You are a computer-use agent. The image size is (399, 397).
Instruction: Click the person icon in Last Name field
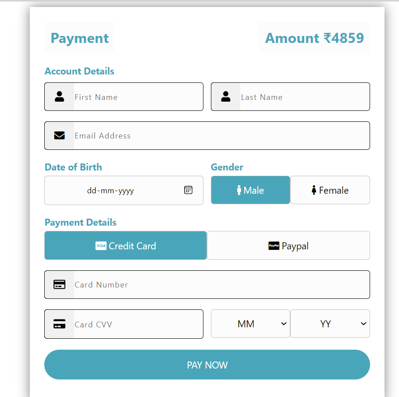pyautogui.click(x=226, y=96)
